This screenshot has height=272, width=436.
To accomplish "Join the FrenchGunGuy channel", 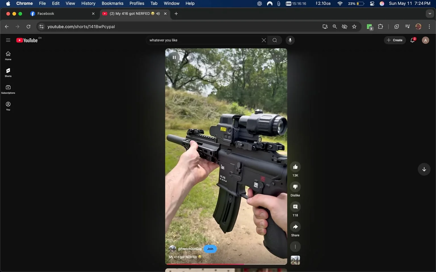I will (210, 249).
